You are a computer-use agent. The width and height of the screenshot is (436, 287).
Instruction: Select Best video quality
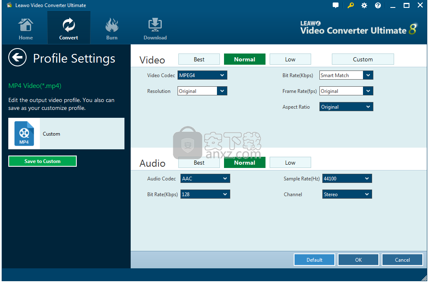199,59
